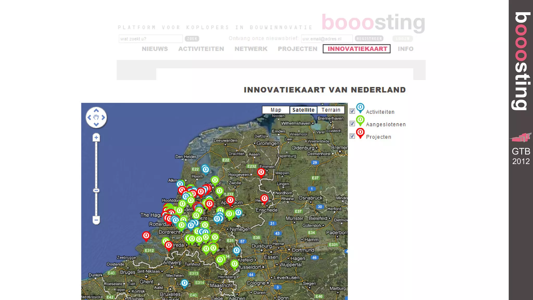This screenshot has height=300, width=533.
Task: Toggle the Projecten checkbox
Action: (x=352, y=136)
